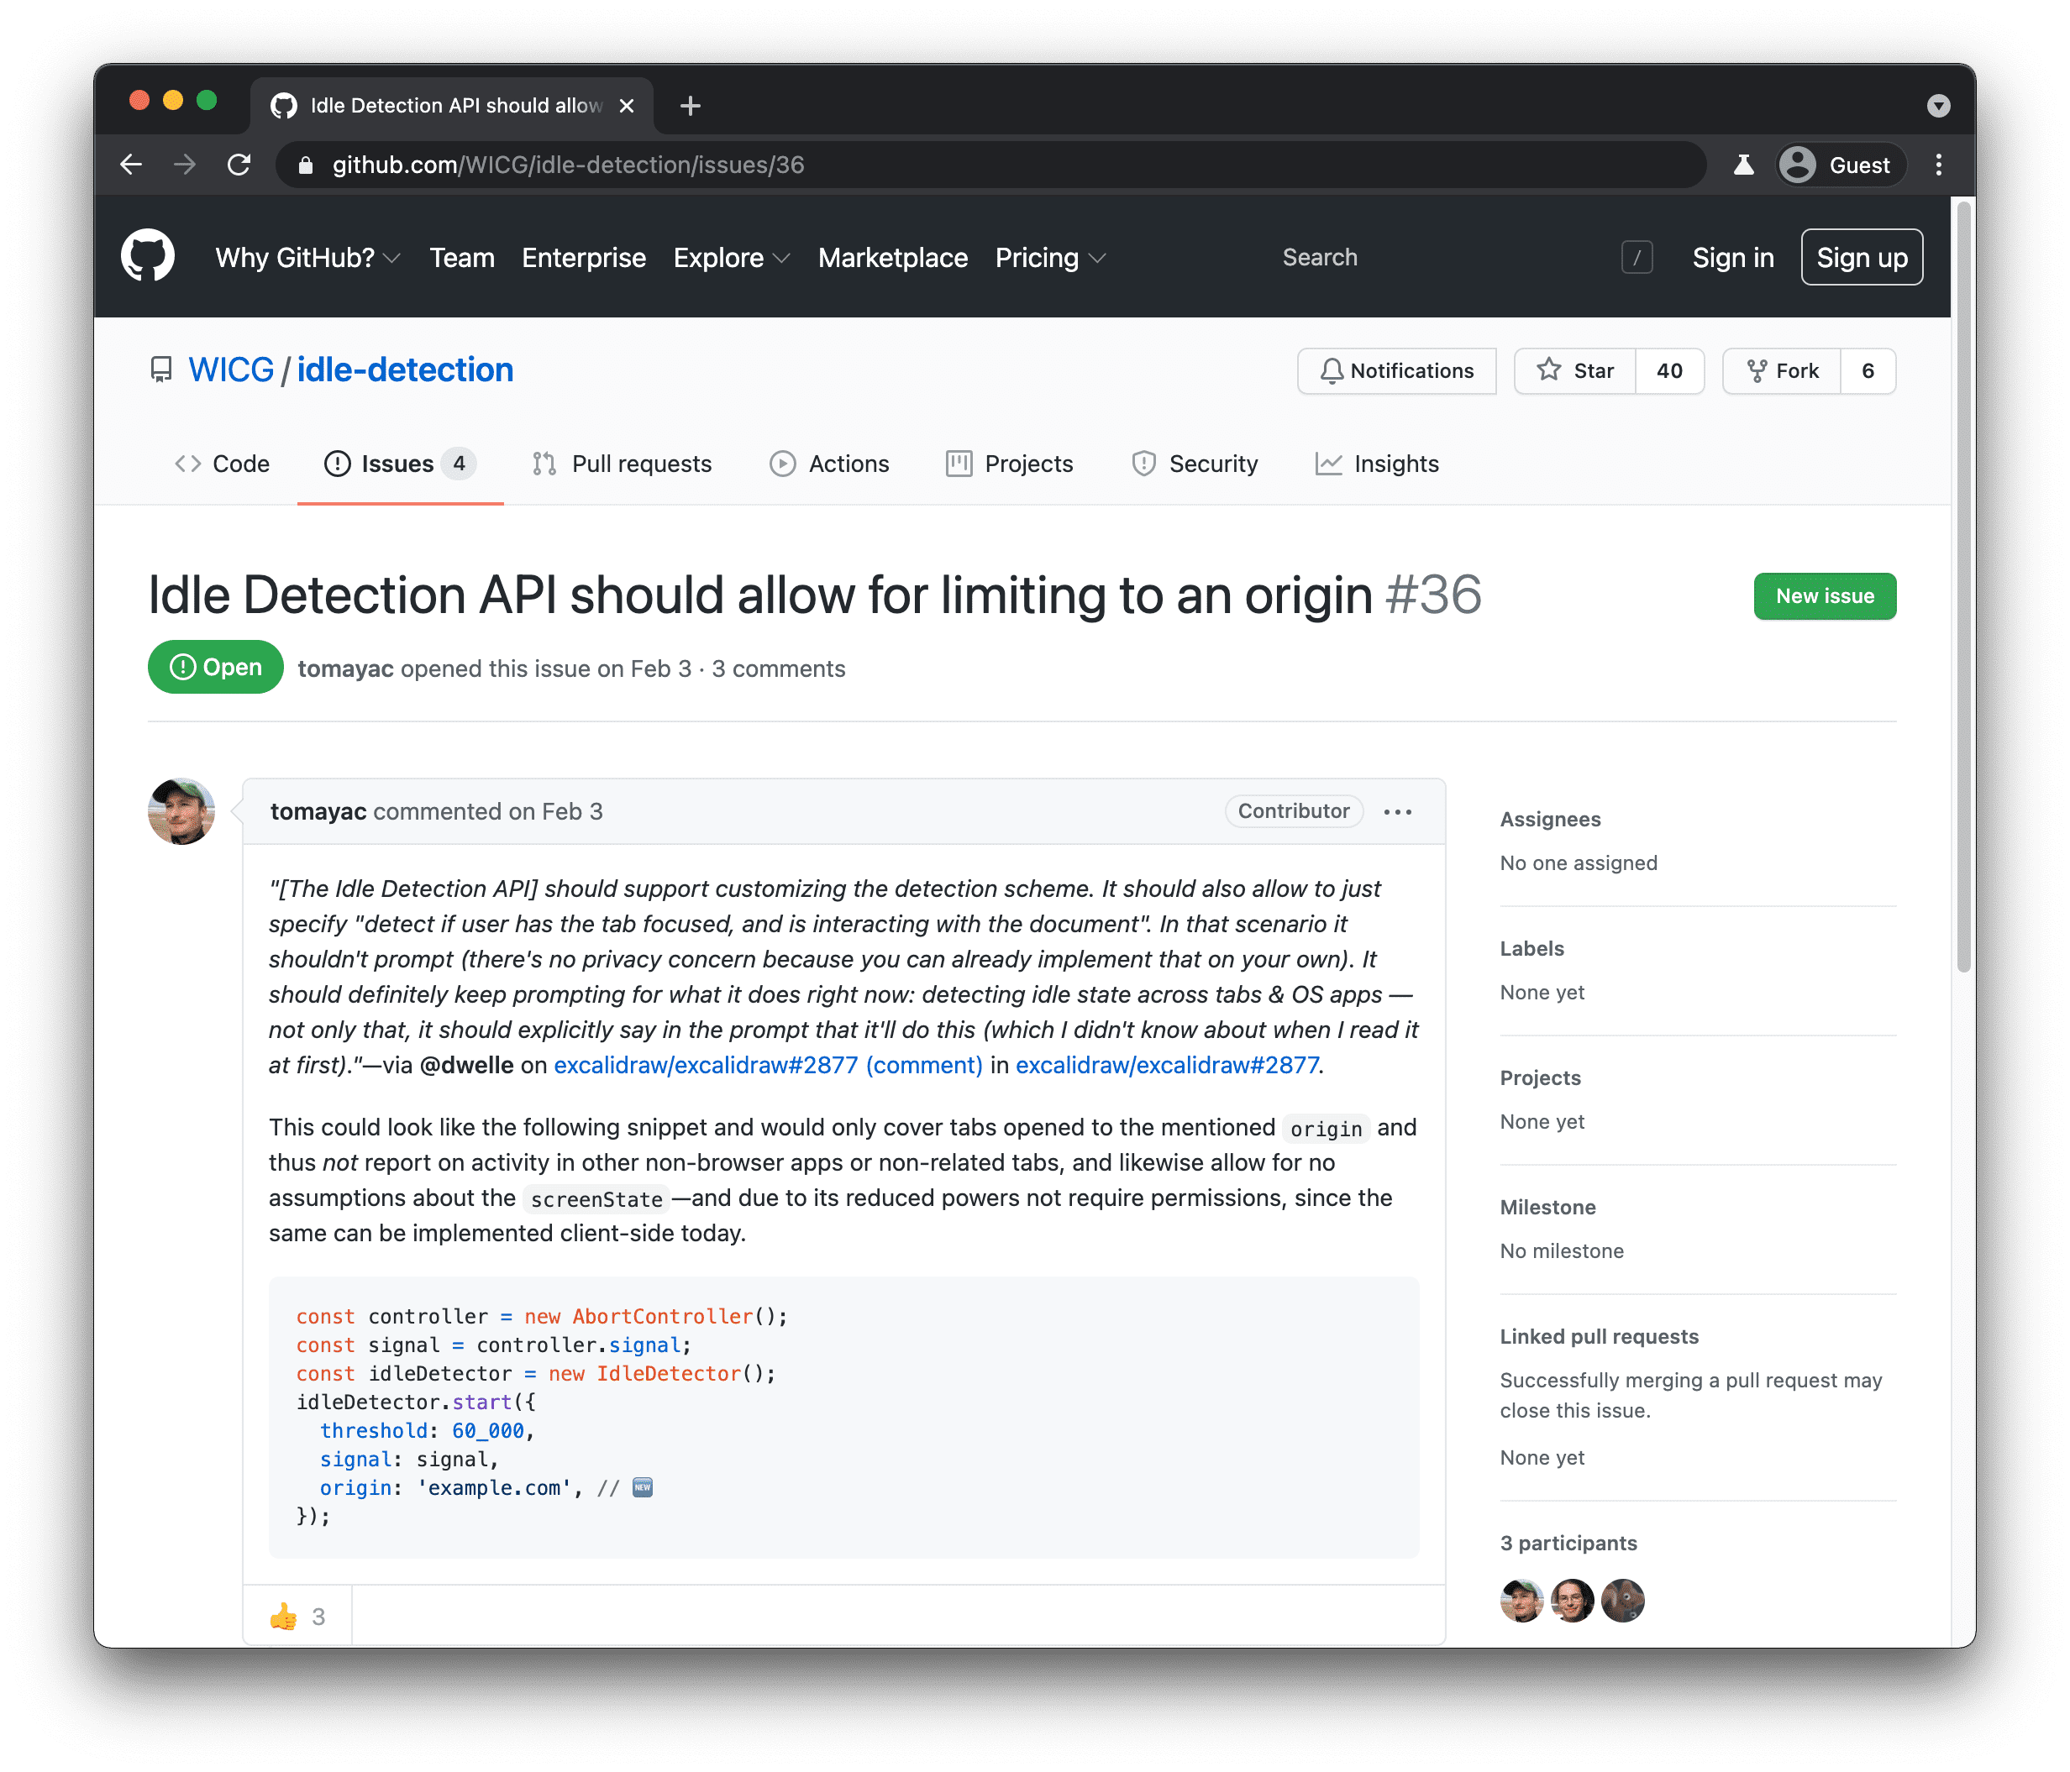Click the WICG organization link

point(229,370)
